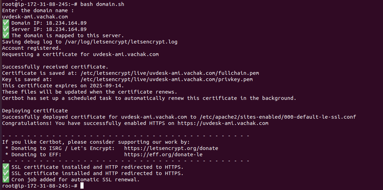The height and width of the screenshot is (190, 383).
Task: Click the checkmark next to domain mapped message
Action: click(5, 35)
